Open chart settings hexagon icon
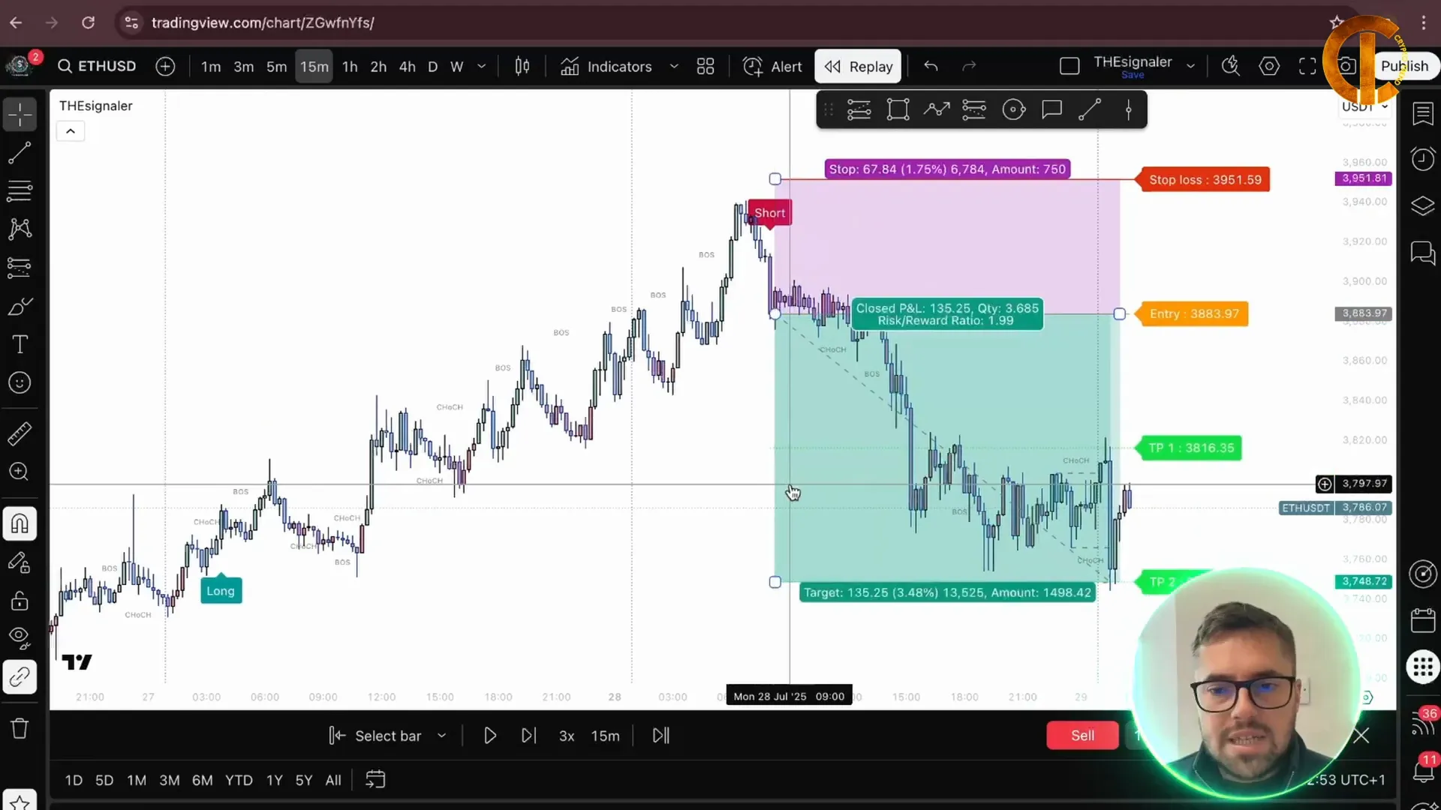Screen dimensions: 1441x810 point(1269,66)
